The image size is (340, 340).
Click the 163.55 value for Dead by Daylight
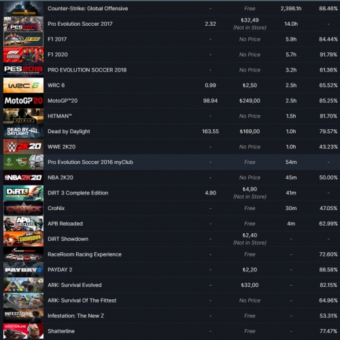(x=210, y=131)
